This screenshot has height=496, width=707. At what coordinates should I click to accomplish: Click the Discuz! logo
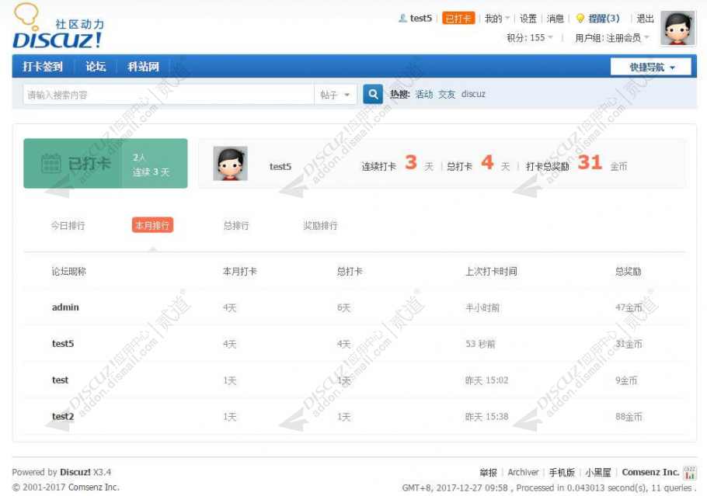click(57, 26)
